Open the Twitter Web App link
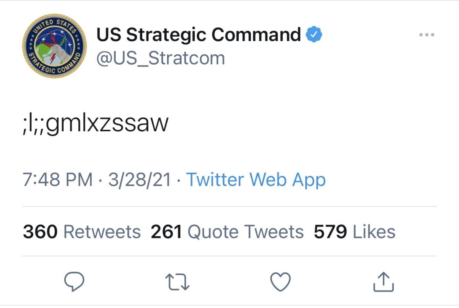The image size is (459, 308). (x=256, y=179)
